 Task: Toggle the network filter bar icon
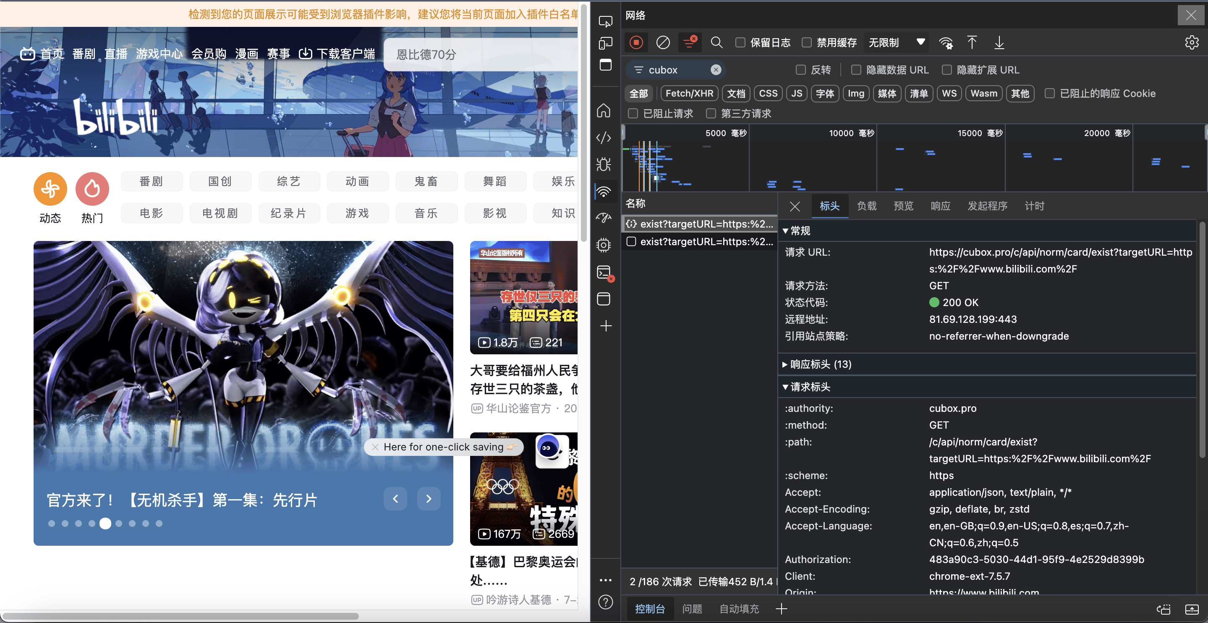tap(690, 42)
